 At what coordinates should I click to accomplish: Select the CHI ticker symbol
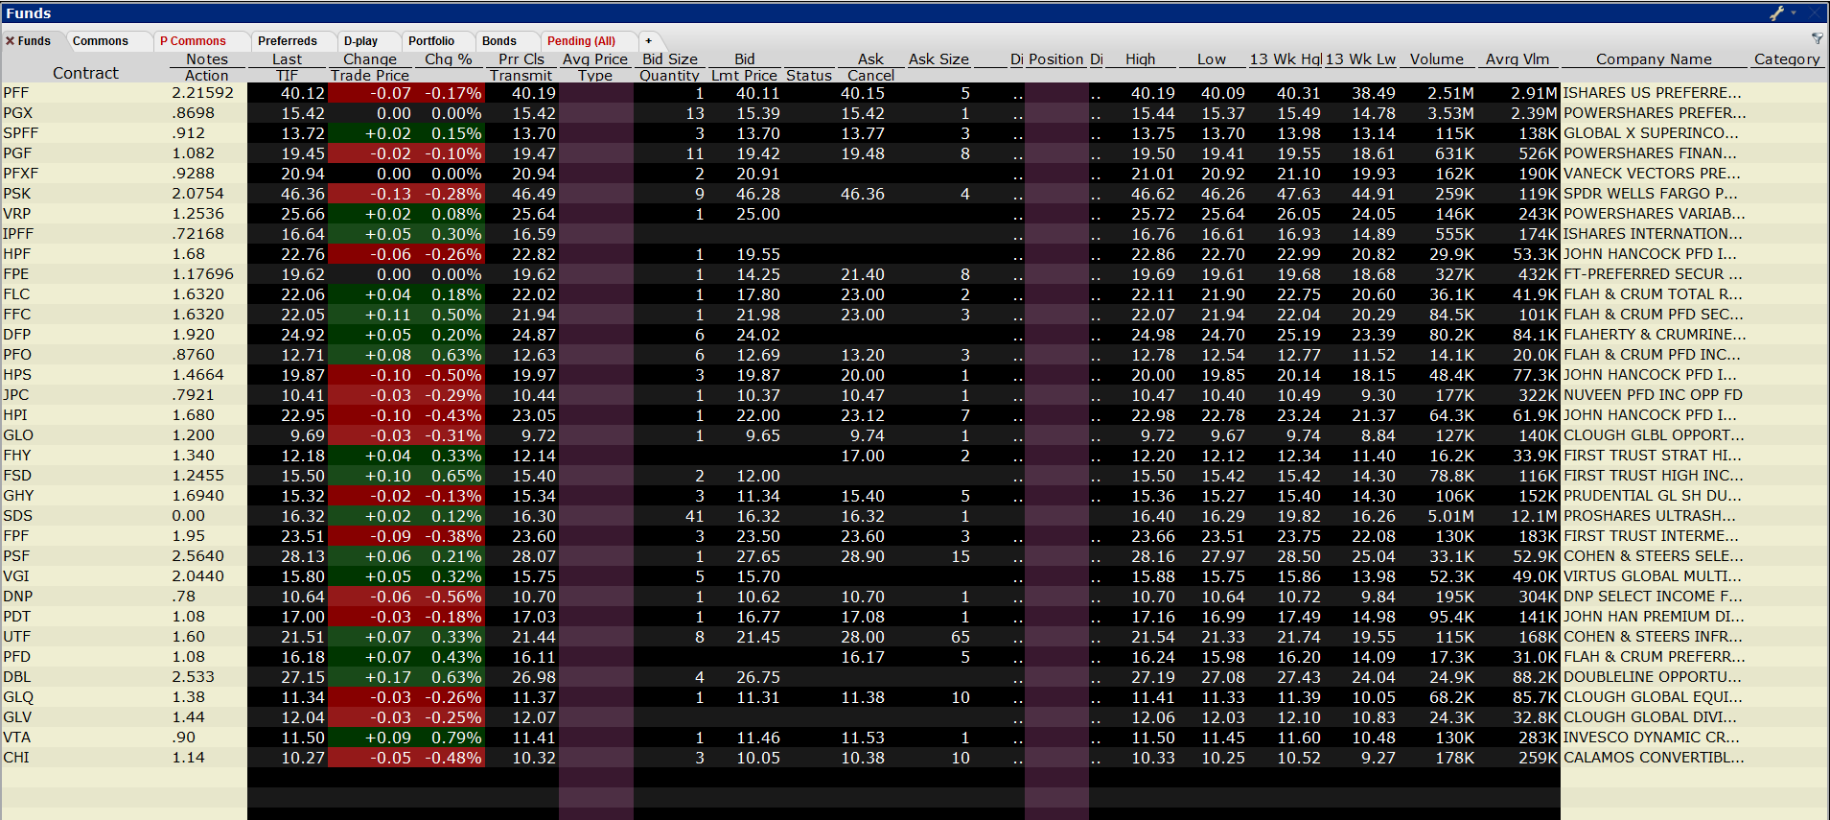tap(16, 758)
